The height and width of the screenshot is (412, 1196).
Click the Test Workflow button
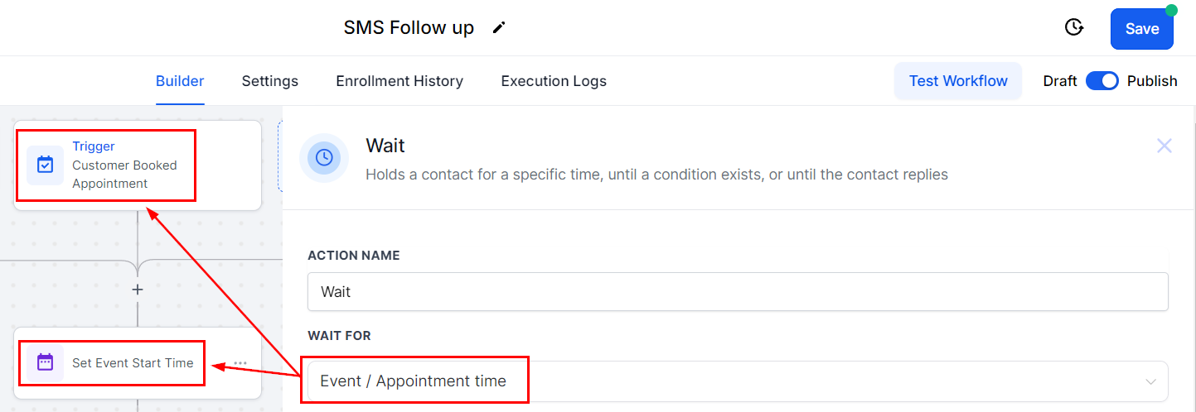958,81
